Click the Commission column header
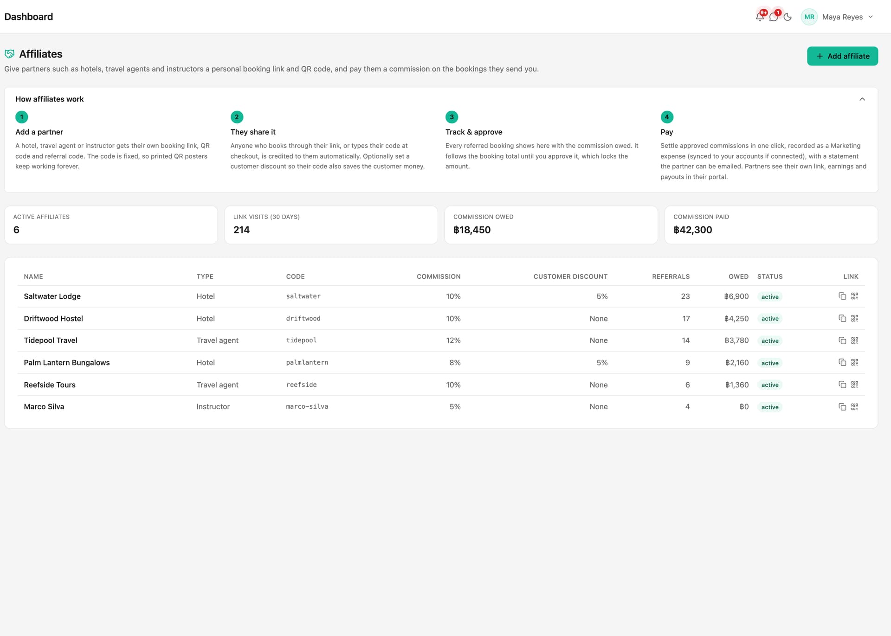Screen dimensions: 891x636 (439, 276)
